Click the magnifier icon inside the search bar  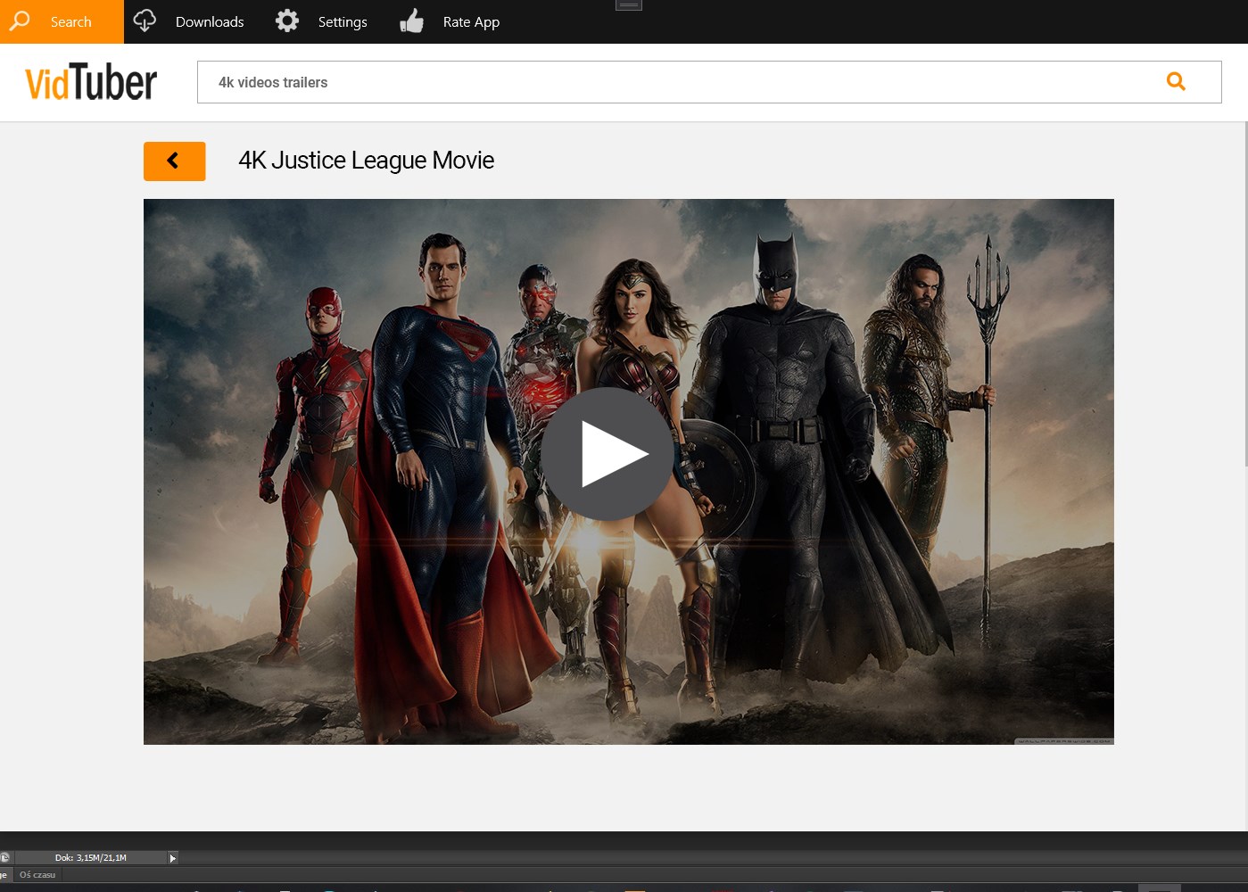click(1176, 81)
